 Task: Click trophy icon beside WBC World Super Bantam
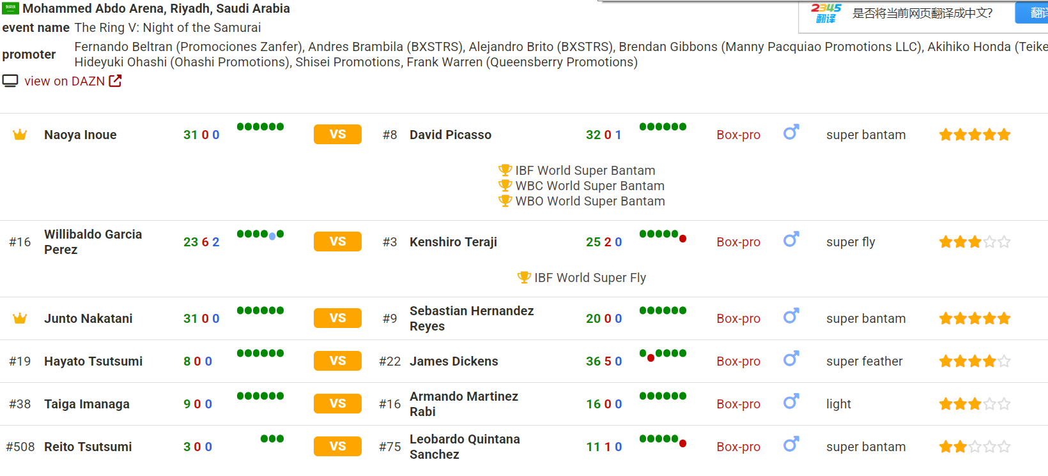tap(505, 186)
